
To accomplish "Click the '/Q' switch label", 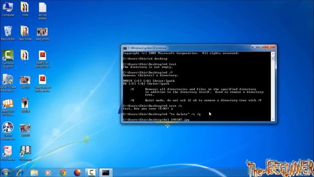I will pyautogui.click(x=132, y=100).
